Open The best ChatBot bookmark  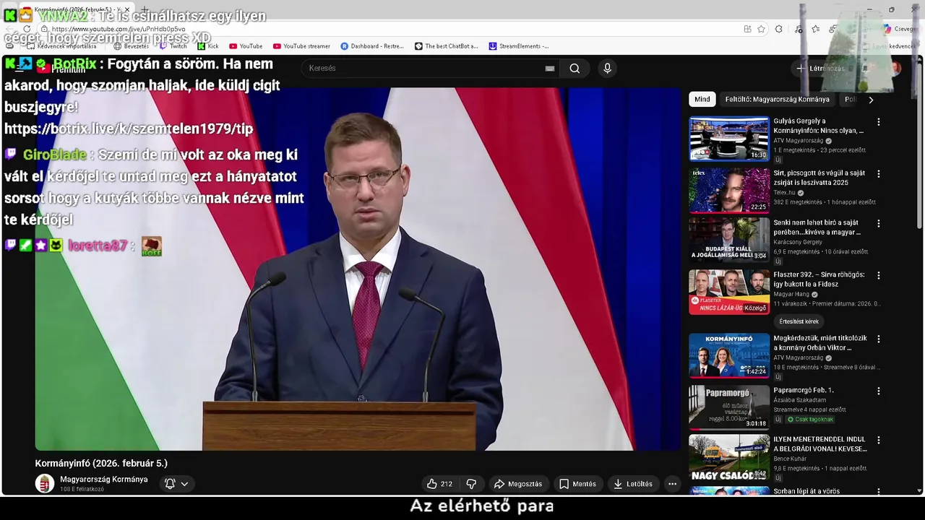(446, 46)
